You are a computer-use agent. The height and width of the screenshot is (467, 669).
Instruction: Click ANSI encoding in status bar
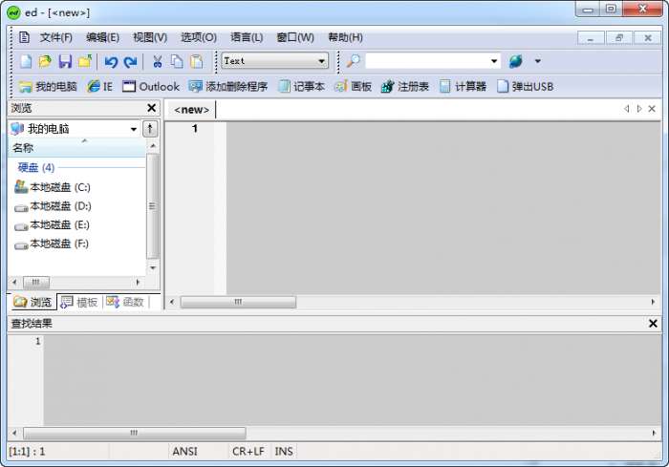pyautogui.click(x=185, y=451)
